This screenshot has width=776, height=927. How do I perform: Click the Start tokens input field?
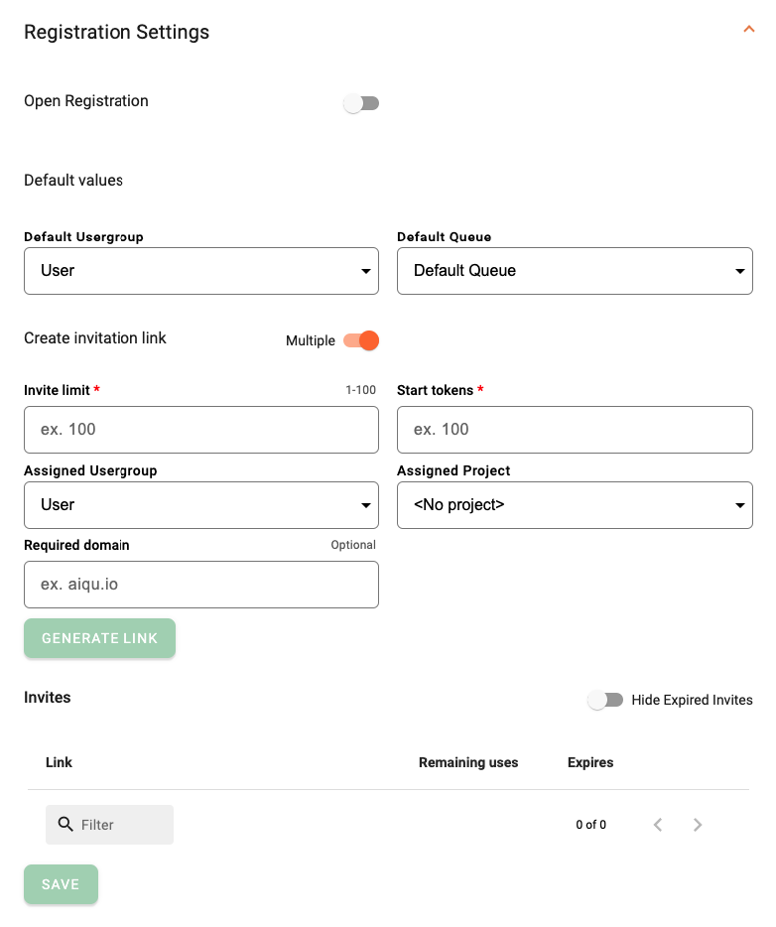575,429
